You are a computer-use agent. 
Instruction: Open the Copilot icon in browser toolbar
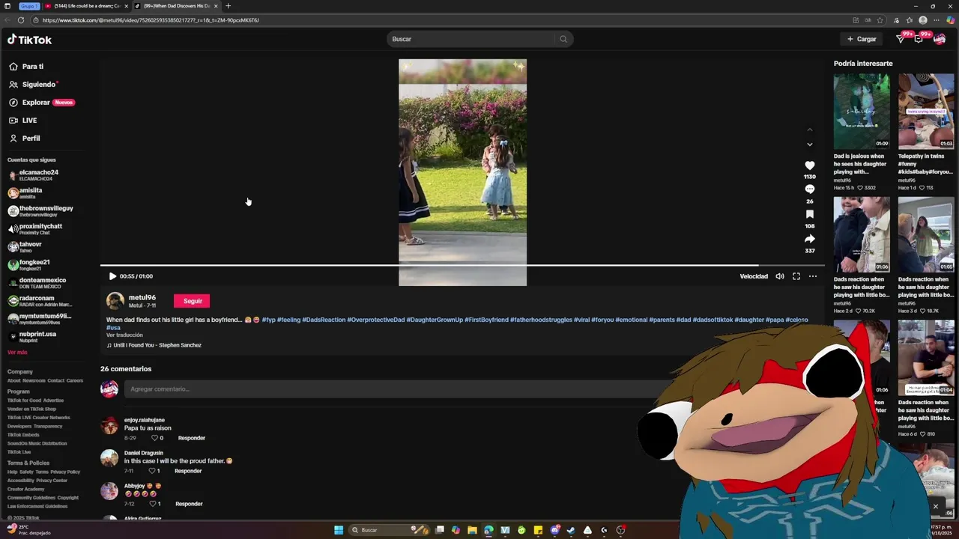[950, 20]
